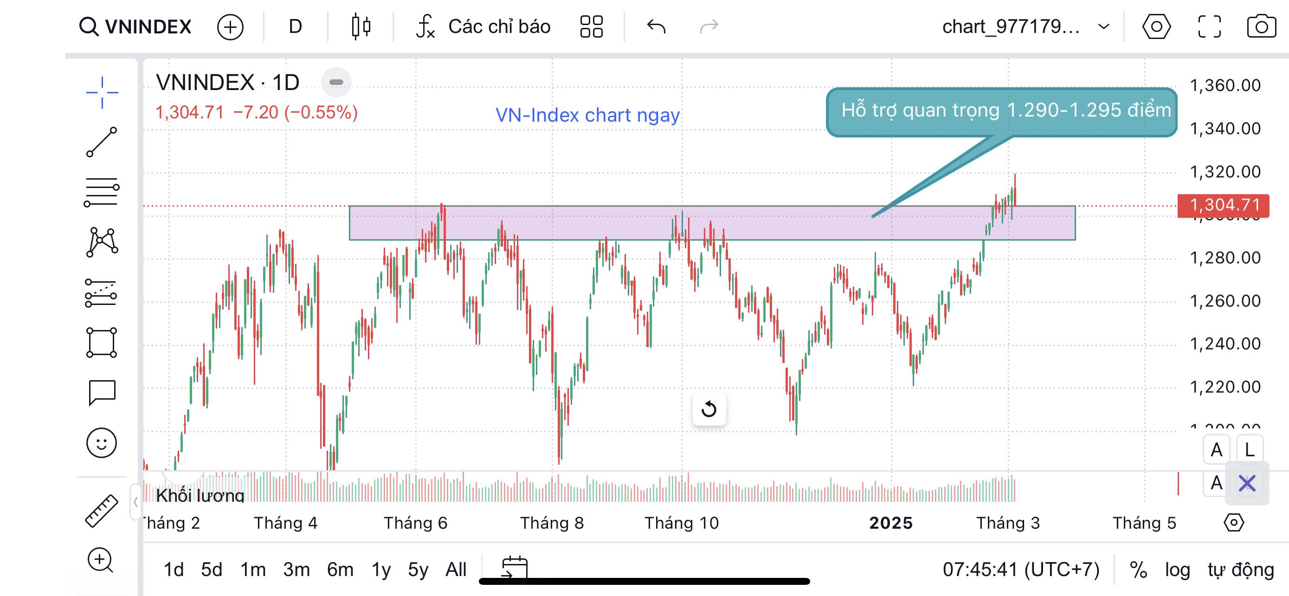1289x596 pixels.
Task: Change the candlestick chart style
Action: [361, 26]
